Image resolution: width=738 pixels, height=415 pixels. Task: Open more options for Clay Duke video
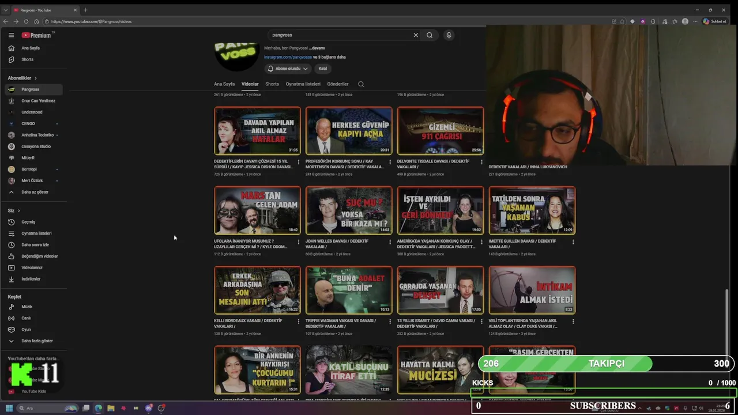573,322
